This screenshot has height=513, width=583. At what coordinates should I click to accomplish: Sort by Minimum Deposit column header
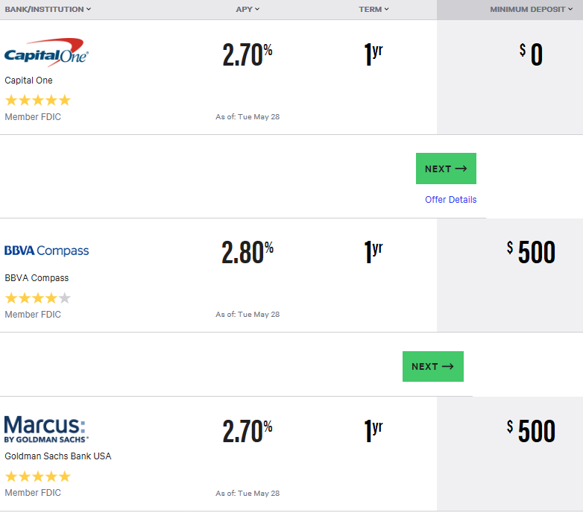click(x=531, y=10)
